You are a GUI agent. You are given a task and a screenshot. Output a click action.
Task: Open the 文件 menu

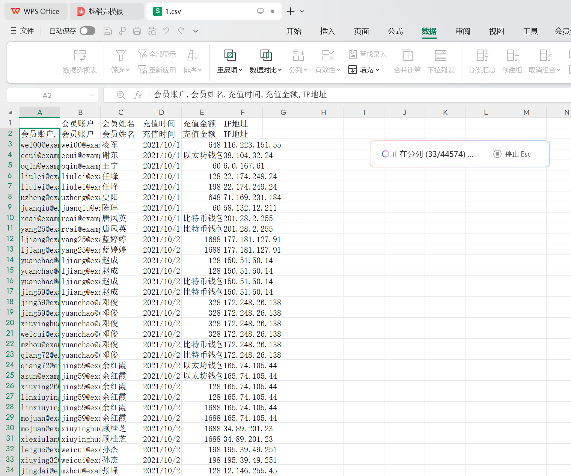23,31
